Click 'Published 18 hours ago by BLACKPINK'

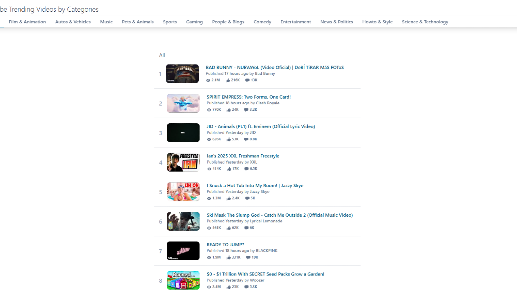pyautogui.click(x=242, y=251)
